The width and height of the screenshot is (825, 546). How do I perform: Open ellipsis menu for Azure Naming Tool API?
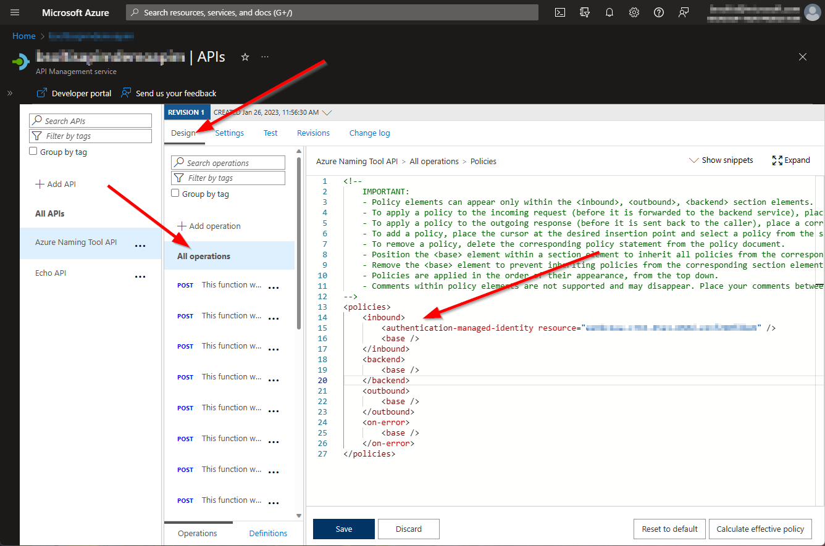tap(140, 246)
